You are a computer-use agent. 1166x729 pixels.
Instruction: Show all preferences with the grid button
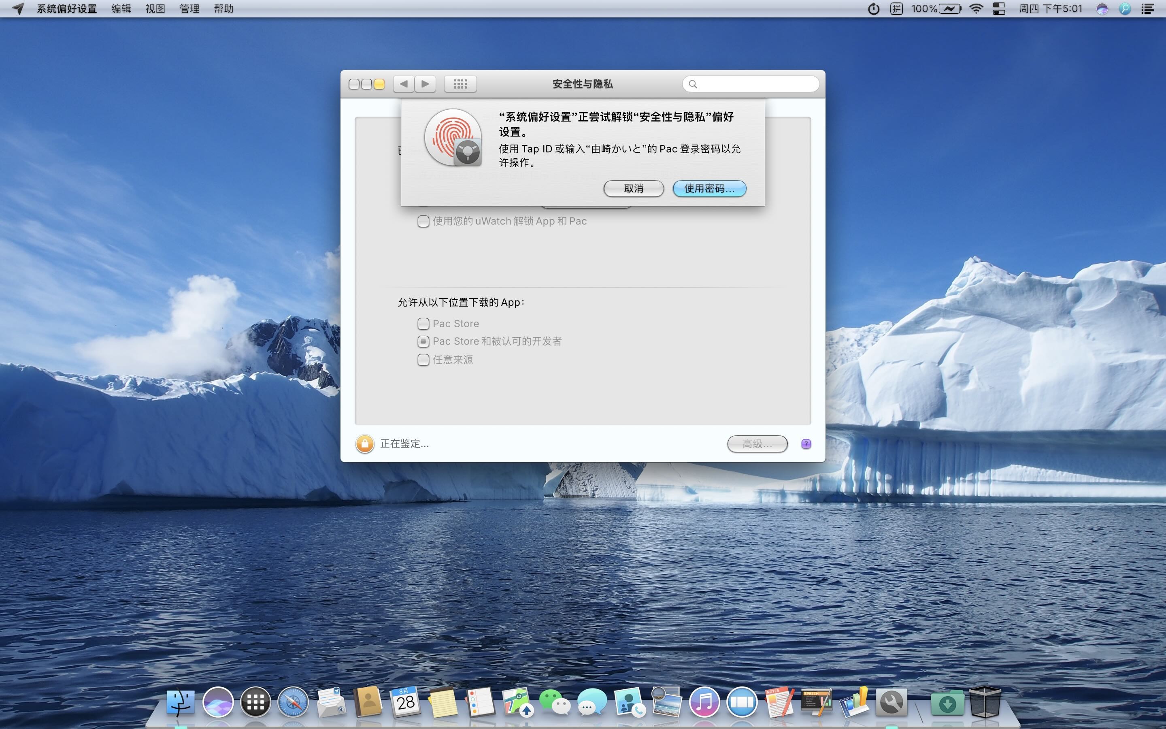tap(460, 84)
